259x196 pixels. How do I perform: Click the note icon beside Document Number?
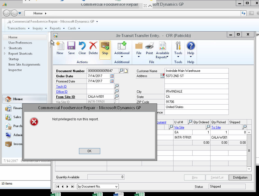point(126,71)
